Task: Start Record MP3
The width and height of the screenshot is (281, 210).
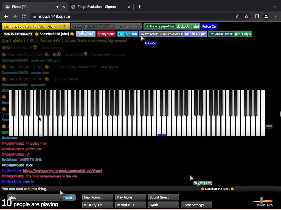Action: pos(130,205)
